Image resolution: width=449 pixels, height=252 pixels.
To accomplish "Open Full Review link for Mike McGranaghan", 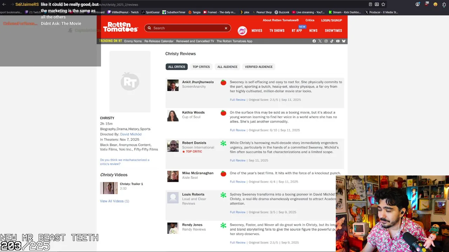I will tap(237, 182).
